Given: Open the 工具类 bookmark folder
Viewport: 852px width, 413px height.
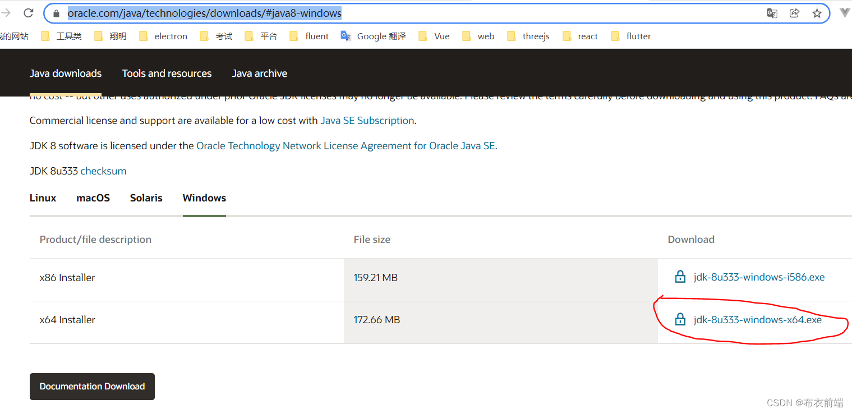Looking at the screenshot, I should [62, 36].
